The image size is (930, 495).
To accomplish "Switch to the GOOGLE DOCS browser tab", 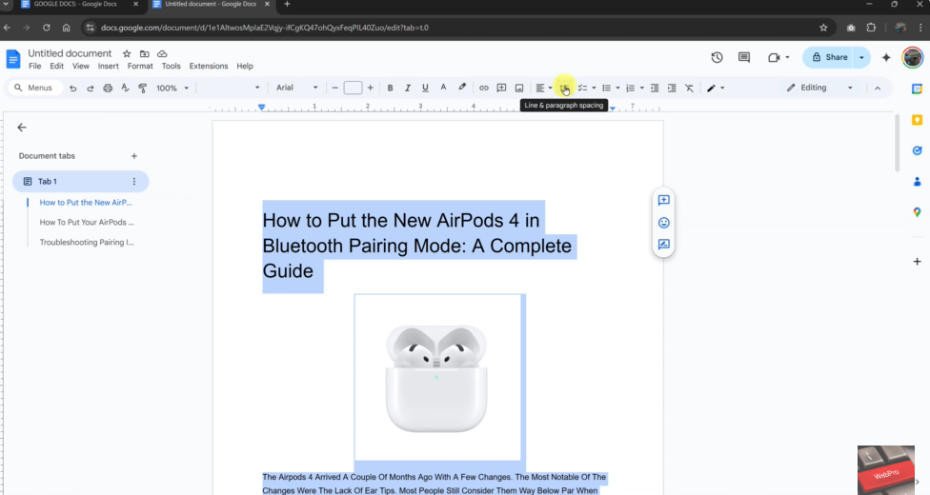I will 75,4.
